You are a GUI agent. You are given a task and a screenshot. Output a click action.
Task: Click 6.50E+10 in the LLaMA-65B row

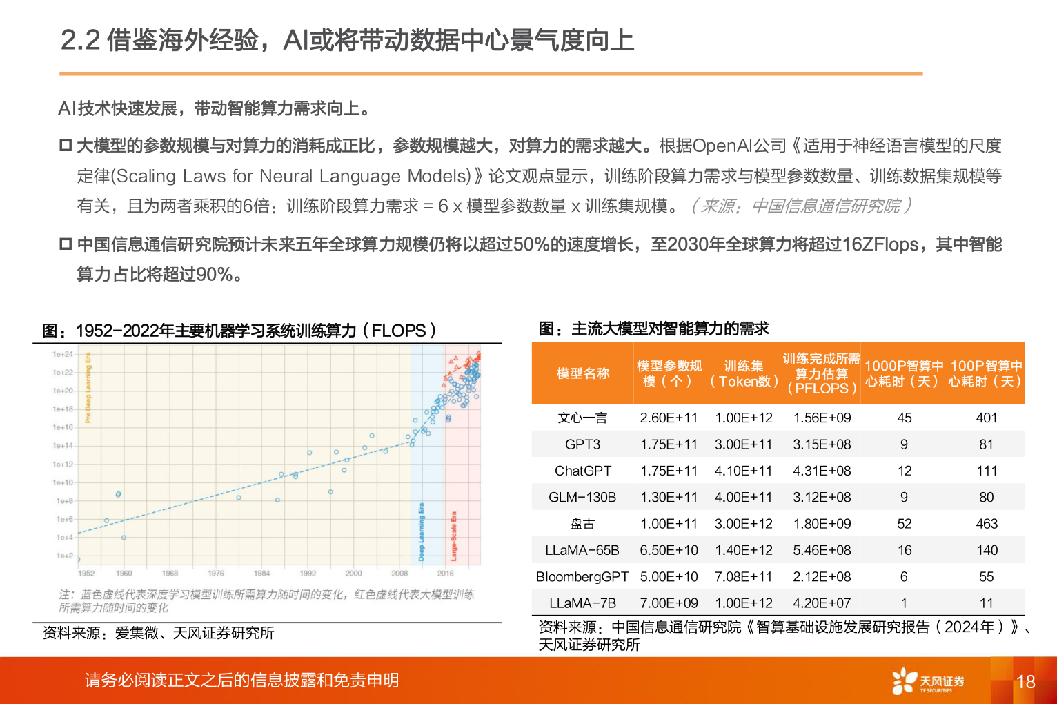[x=669, y=550]
